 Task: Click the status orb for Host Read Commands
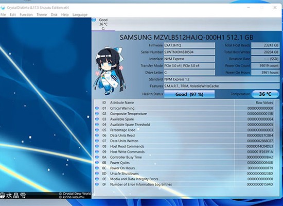pos(97,146)
